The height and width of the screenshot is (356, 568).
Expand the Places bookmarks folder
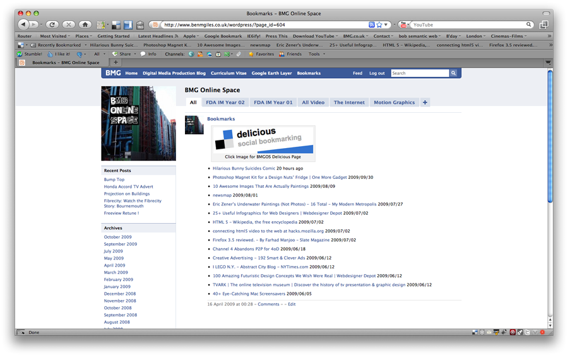click(x=84, y=36)
